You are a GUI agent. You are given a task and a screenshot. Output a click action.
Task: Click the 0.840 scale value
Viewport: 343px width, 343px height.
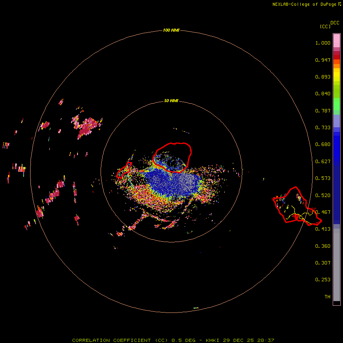323,94
